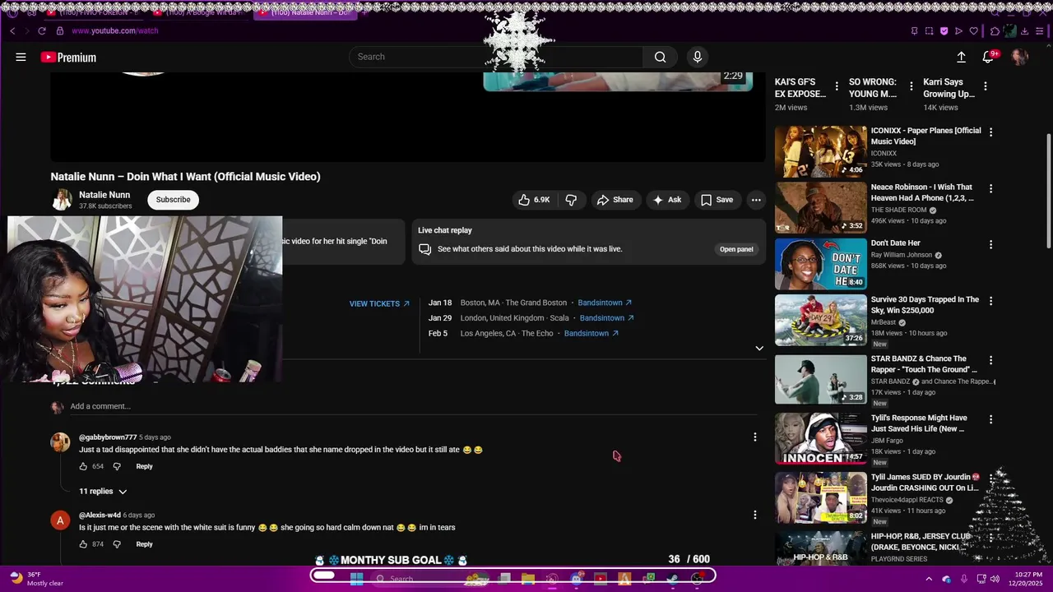Open the Ask AI button
1053x592 pixels.
click(667, 200)
